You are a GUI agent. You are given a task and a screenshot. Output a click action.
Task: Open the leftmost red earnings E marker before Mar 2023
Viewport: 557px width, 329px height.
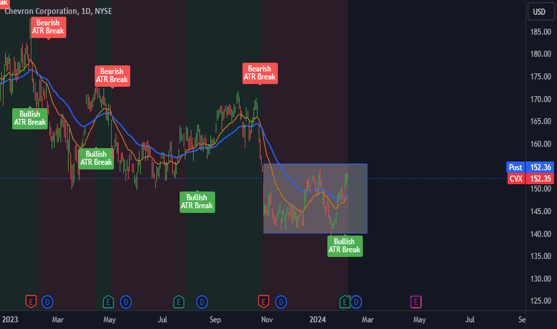31,302
